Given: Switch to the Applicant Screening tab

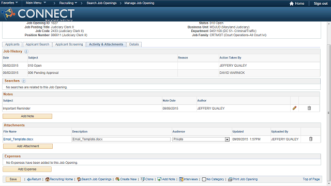Looking at the screenshot, I should [x=69, y=44].
